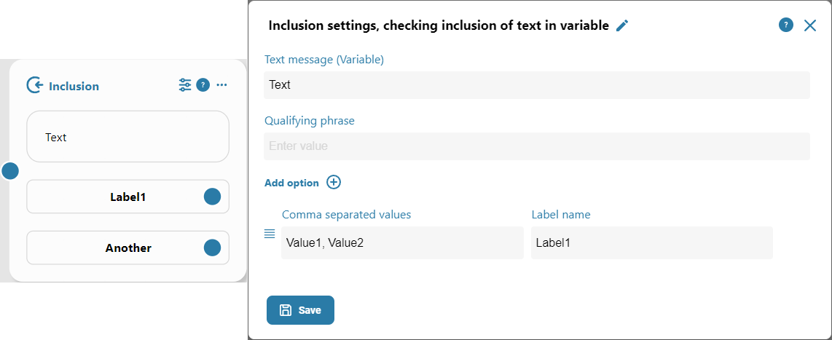Click the Inclusion block arrow icon

coord(34,86)
